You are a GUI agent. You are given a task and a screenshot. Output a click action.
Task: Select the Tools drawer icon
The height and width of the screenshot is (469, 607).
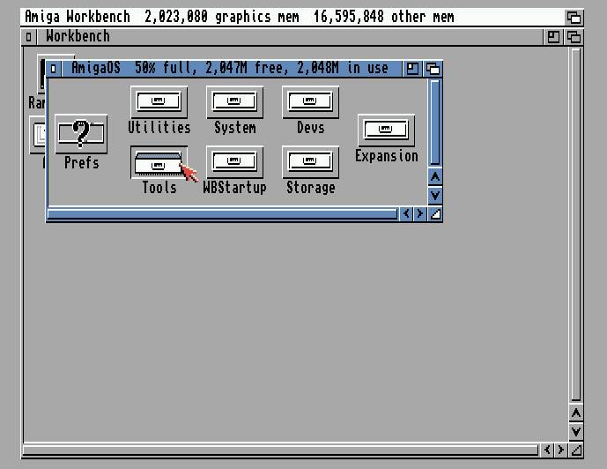(x=159, y=163)
